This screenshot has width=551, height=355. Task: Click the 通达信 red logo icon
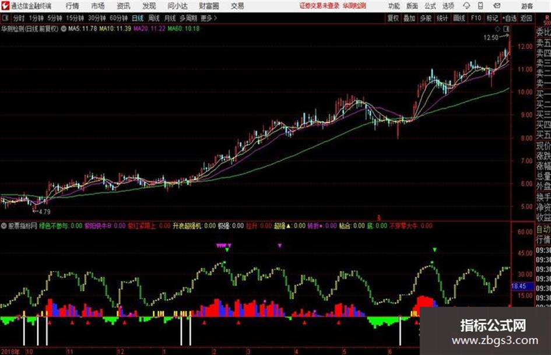coord(5,6)
